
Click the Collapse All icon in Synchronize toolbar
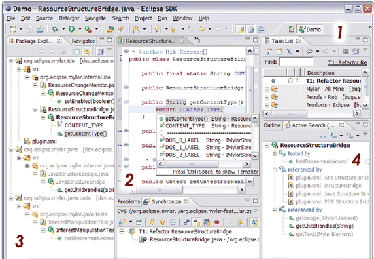point(173,222)
